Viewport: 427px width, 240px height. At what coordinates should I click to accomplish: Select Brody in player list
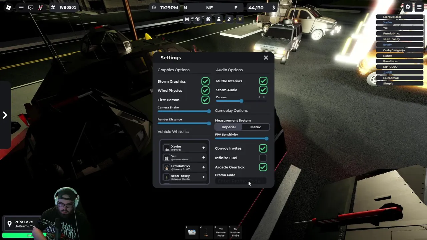click(x=400, y=44)
